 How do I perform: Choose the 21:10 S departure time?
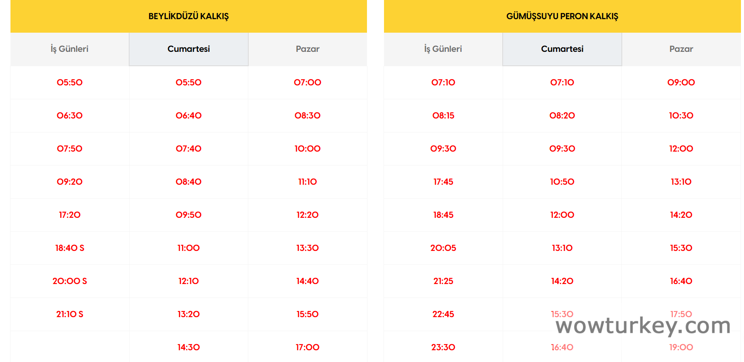tap(69, 314)
